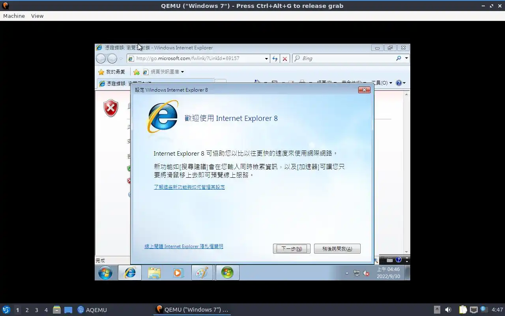Click the Bing search magnifier icon

pyautogui.click(x=398, y=58)
